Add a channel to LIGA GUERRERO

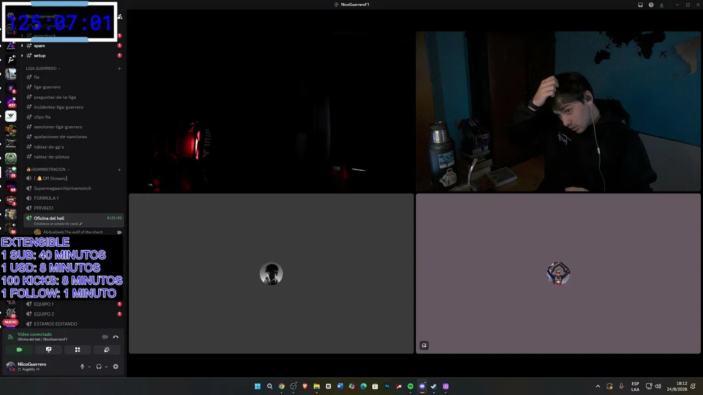pos(119,69)
